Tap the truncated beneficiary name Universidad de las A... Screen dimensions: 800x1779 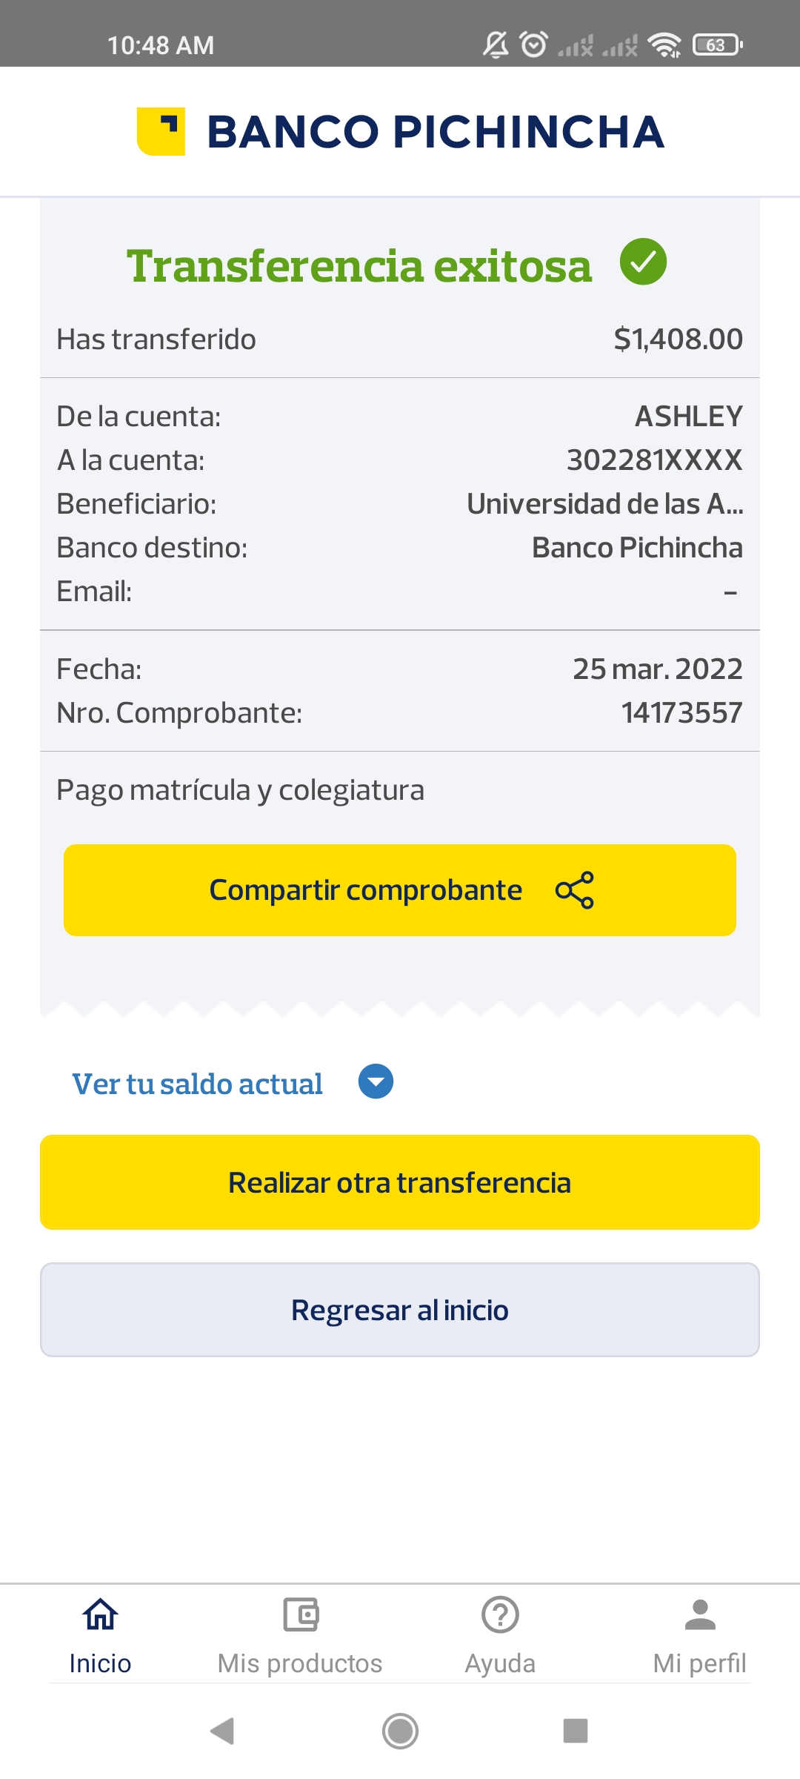[604, 504]
